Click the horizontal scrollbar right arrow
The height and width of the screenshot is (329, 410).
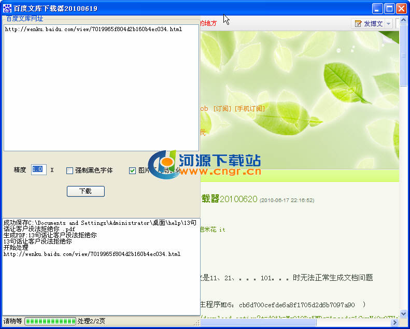click(395, 323)
